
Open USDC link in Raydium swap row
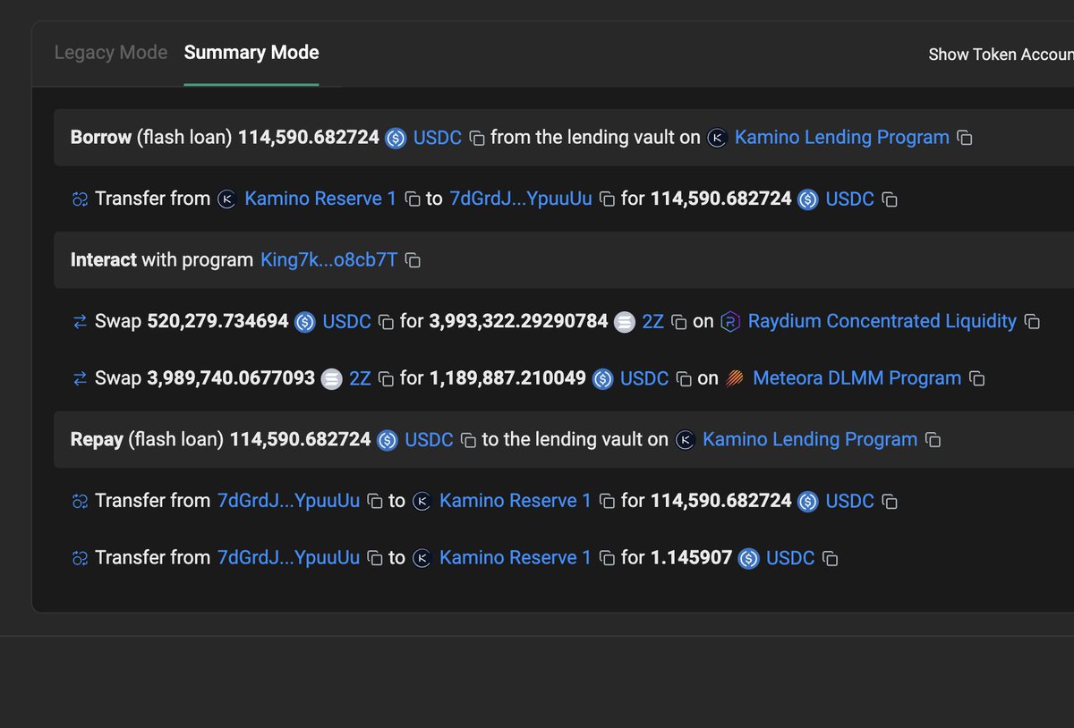[347, 321]
